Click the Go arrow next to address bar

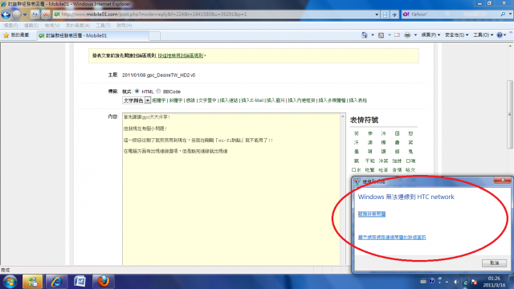coord(394,14)
